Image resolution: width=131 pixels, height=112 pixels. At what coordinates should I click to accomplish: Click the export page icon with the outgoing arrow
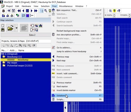[x=32, y=30]
